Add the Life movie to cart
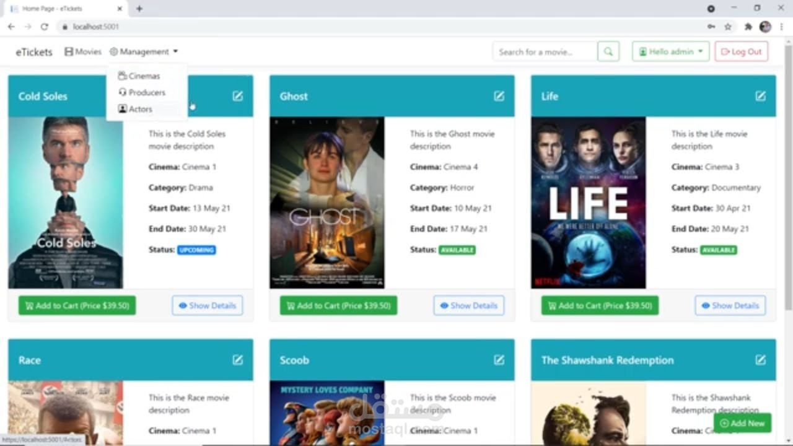Viewport: 793px width, 446px height. pyautogui.click(x=600, y=305)
